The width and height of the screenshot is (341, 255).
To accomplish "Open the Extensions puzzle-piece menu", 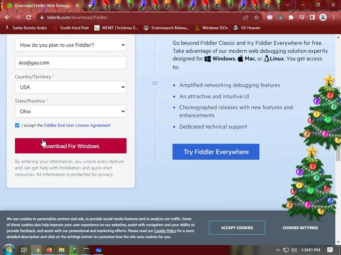I will tap(291, 17).
